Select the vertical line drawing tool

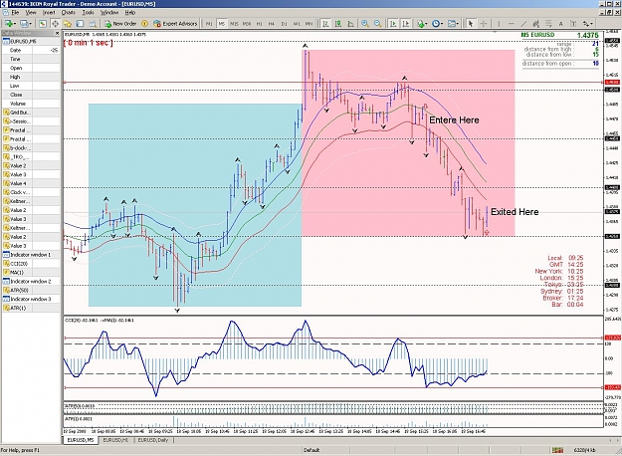click(x=499, y=24)
